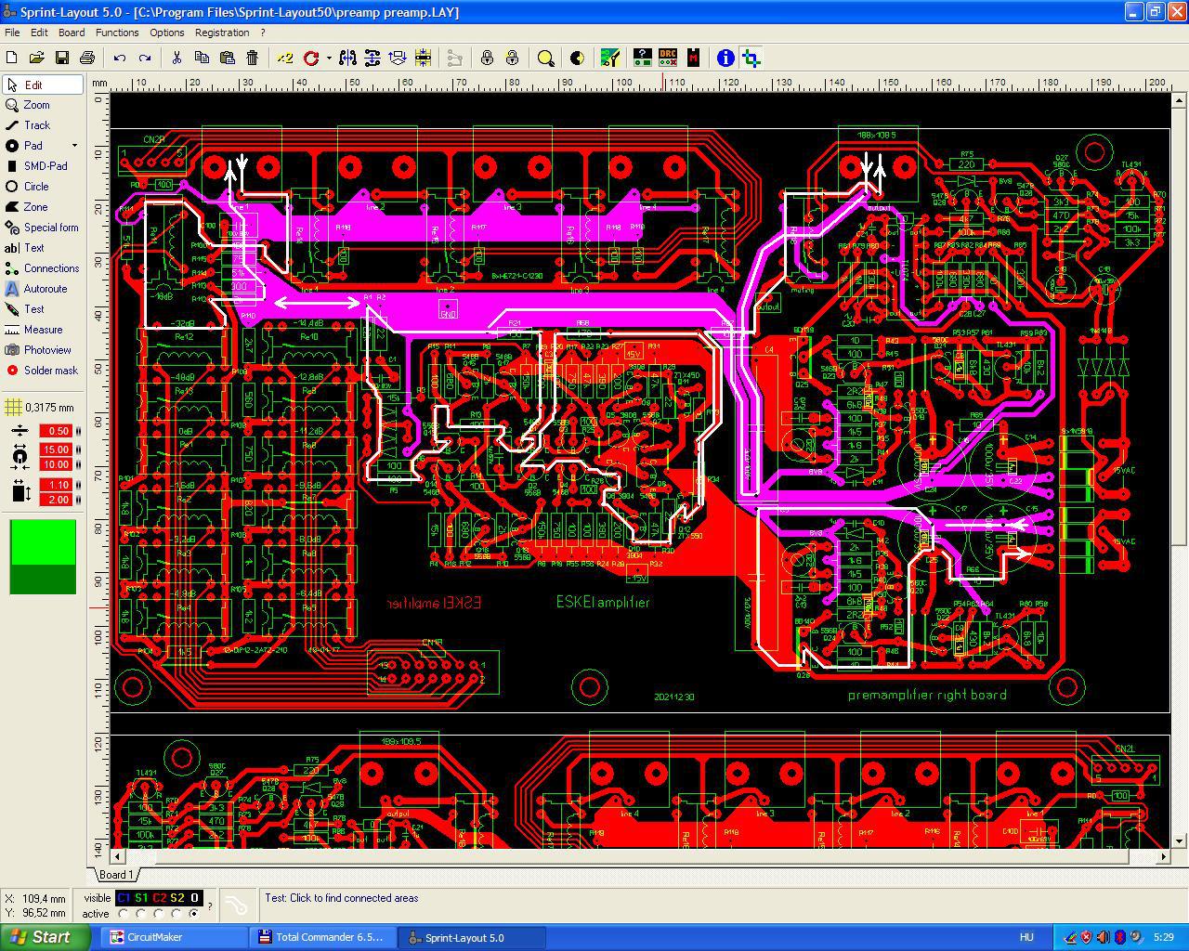This screenshot has width=1189, height=951.
Task: Expand the Pad tool shape dropdown
Action: coord(75,146)
